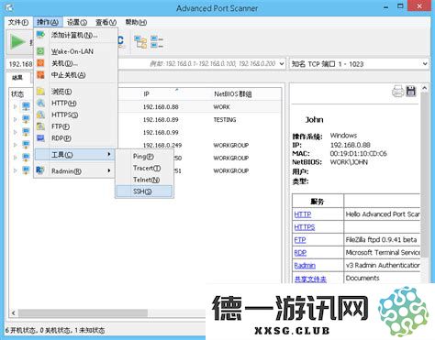Choose RDP(P) from the menu
This screenshot has width=435, height=340.
coord(75,138)
